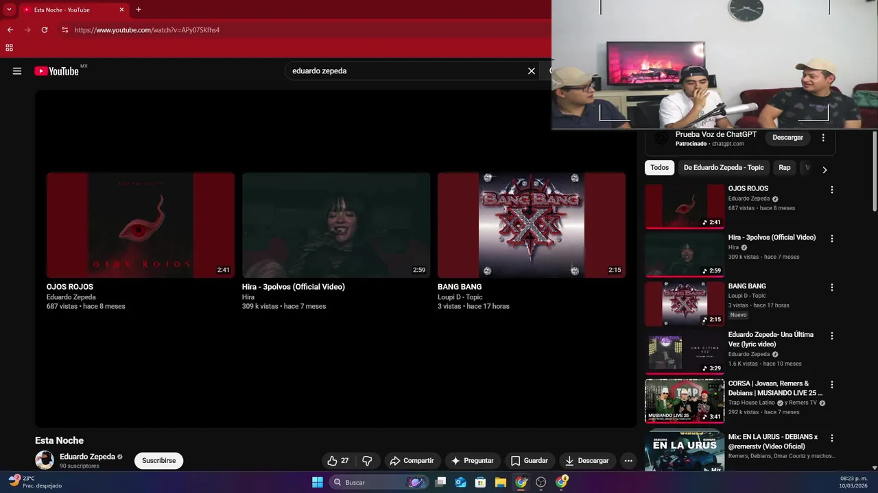878x493 pixels.
Task: Click Descargar on the ChatGPT ad
Action: pyautogui.click(x=787, y=138)
